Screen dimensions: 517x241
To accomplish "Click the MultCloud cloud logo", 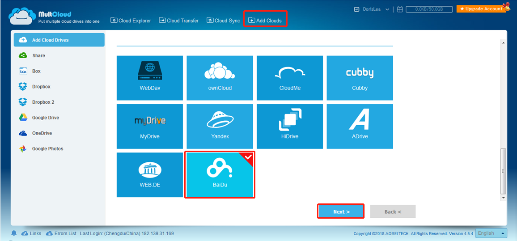I will point(21,16).
